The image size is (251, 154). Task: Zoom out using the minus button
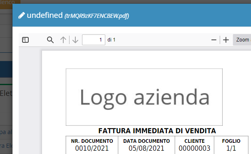coord(214,40)
